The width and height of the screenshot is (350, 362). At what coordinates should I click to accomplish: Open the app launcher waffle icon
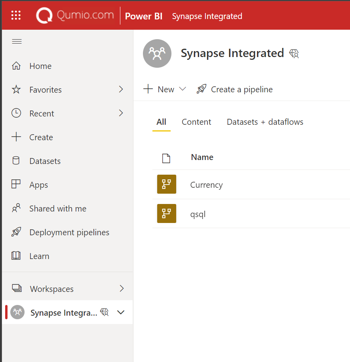(x=16, y=15)
